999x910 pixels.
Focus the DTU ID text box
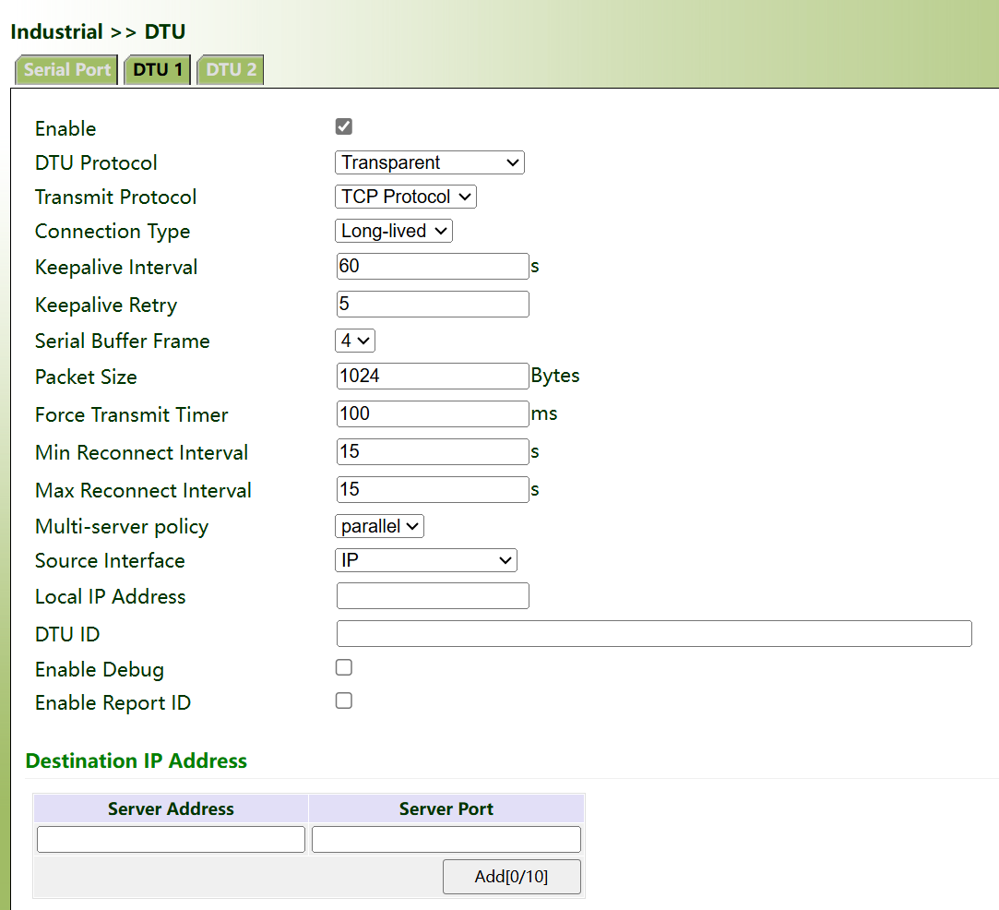(653, 634)
